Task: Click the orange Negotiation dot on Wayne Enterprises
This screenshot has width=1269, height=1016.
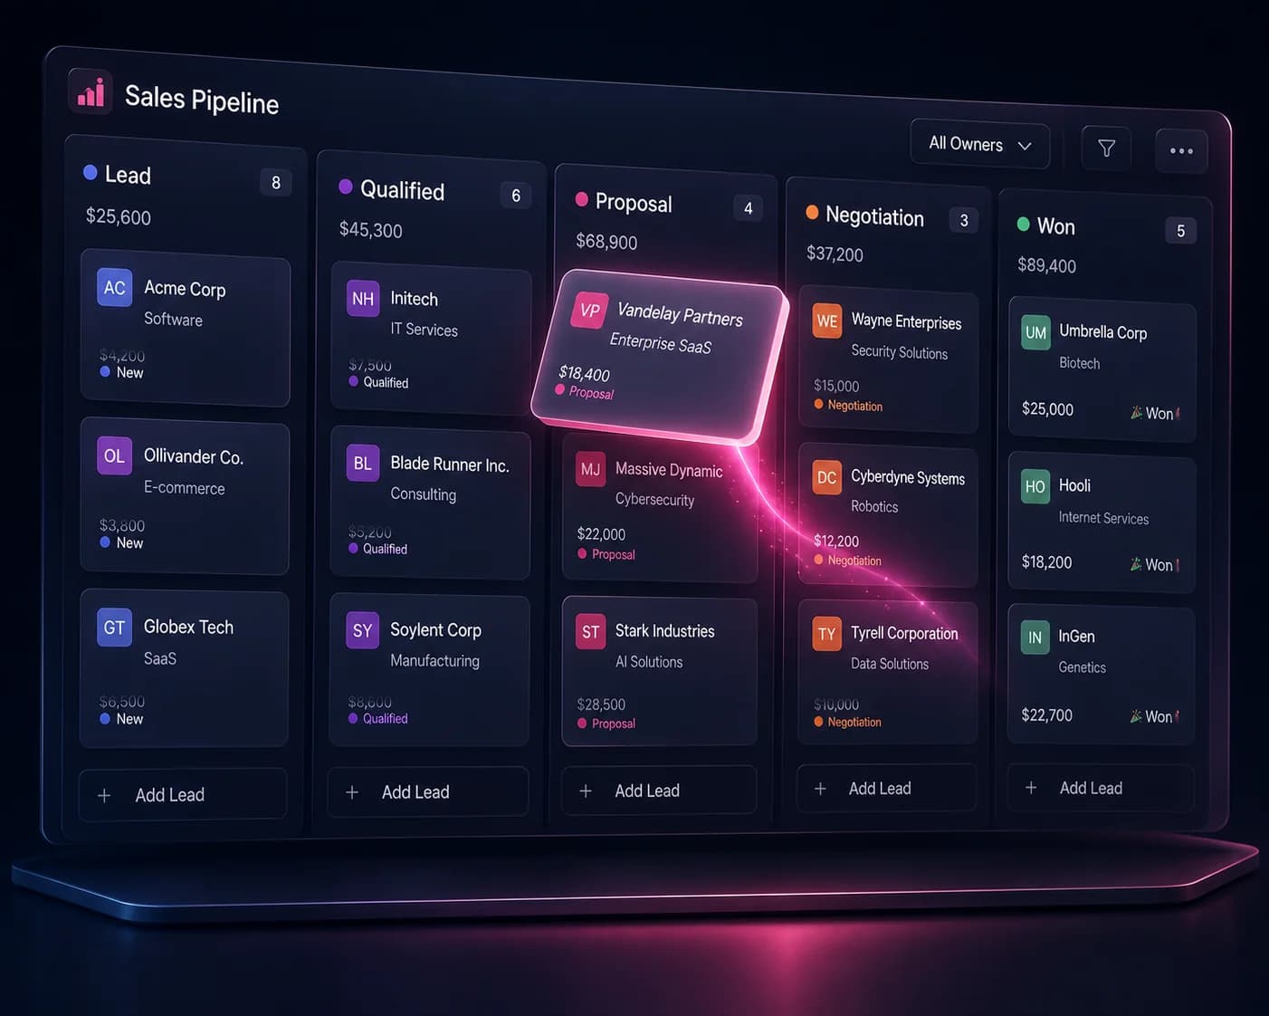Action: 819,404
